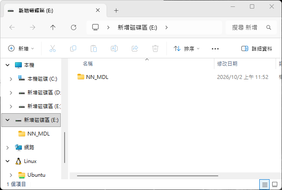Click the date 2026/10/2 上午 11:52
Screen dimensions: 282x190
pyautogui.click(x=243, y=77)
